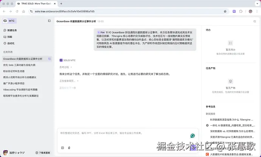
Task: Expand the 正在搜索网页 step
Action: 69,81
